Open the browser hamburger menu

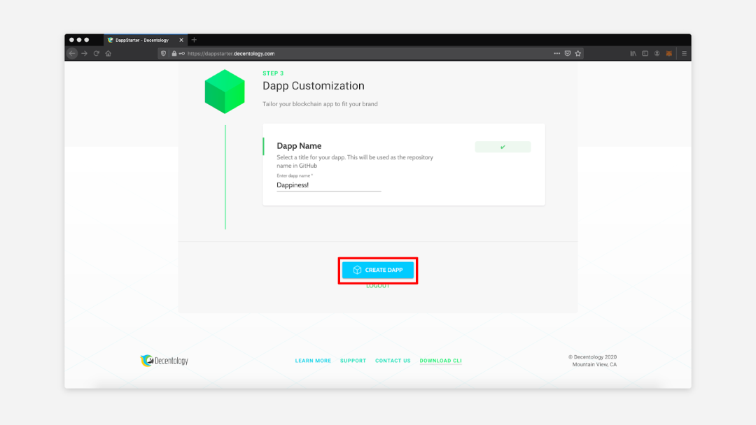click(684, 53)
